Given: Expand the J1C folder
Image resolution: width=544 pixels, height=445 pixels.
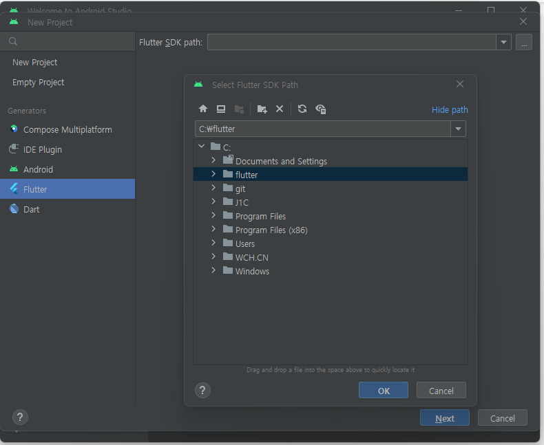Looking at the screenshot, I should tap(213, 202).
